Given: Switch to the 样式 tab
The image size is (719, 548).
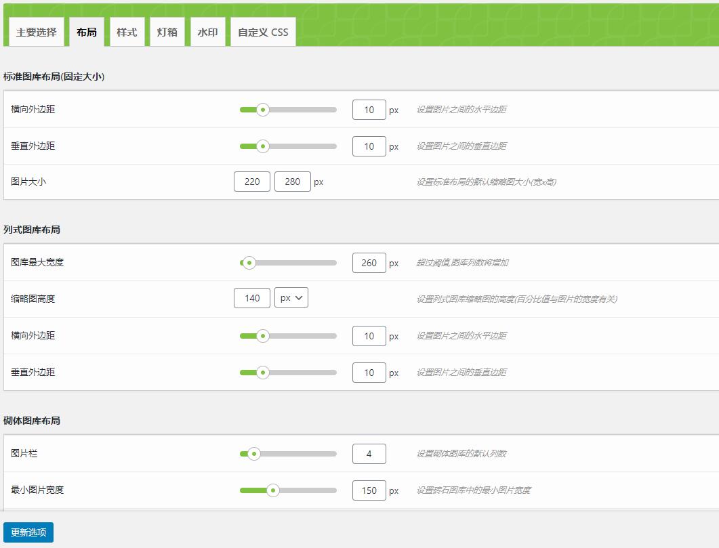Looking at the screenshot, I should (127, 33).
